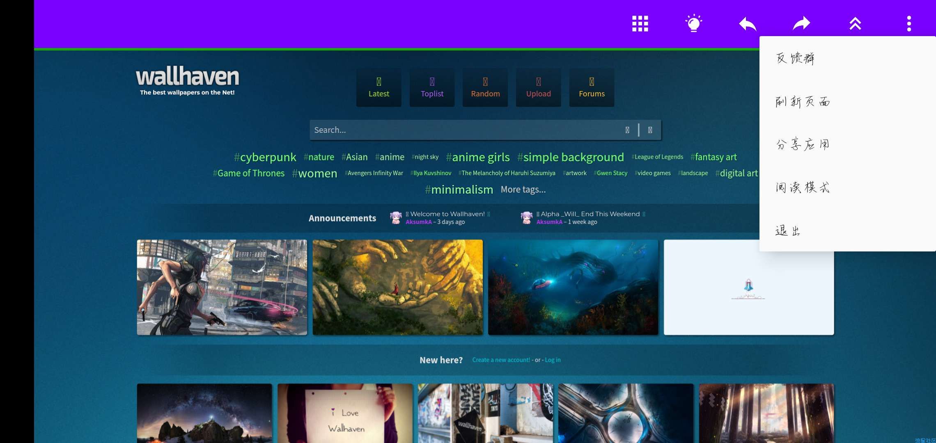Click the search submit icon in search bar

click(627, 130)
